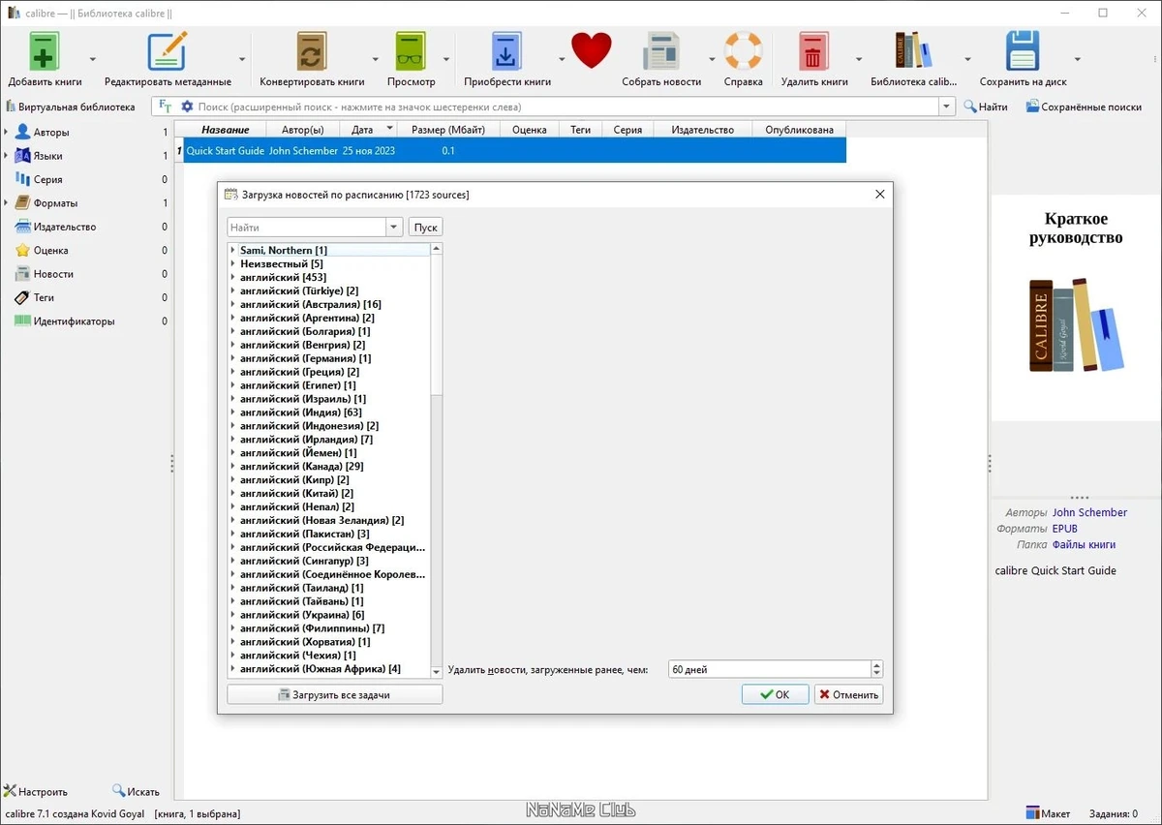Image resolution: width=1162 pixels, height=825 pixels.
Task: Click full-text search FT icon
Action: 165,107
